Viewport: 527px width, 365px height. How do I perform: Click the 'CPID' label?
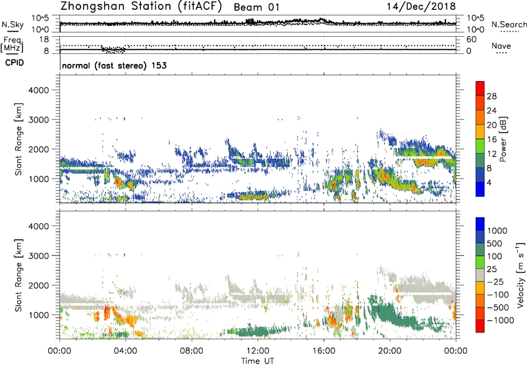(x=14, y=63)
